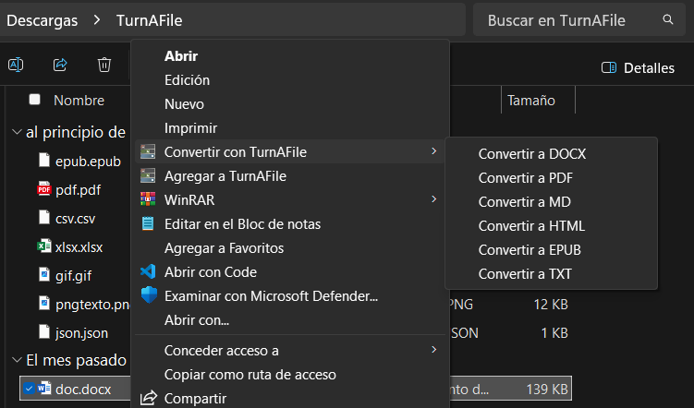Click the search magnifier icon
This screenshot has height=408, width=694.
668,19
